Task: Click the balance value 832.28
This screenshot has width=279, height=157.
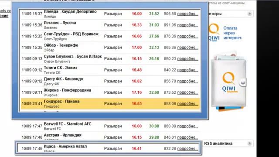Action: 170,148
